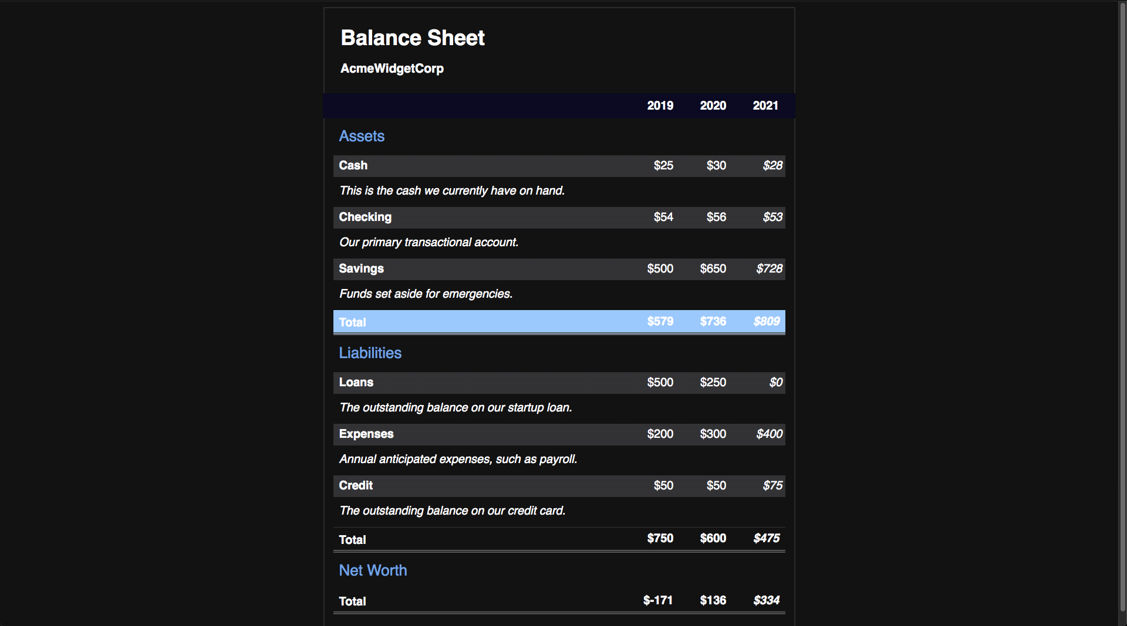The image size is (1127, 626).
Task: Click the Liabilities section heading
Action: coord(370,353)
